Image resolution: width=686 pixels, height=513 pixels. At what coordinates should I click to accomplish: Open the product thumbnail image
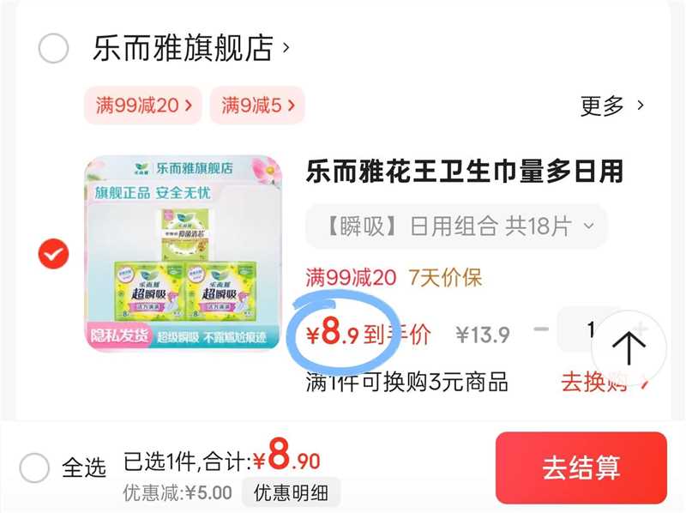point(184,253)
